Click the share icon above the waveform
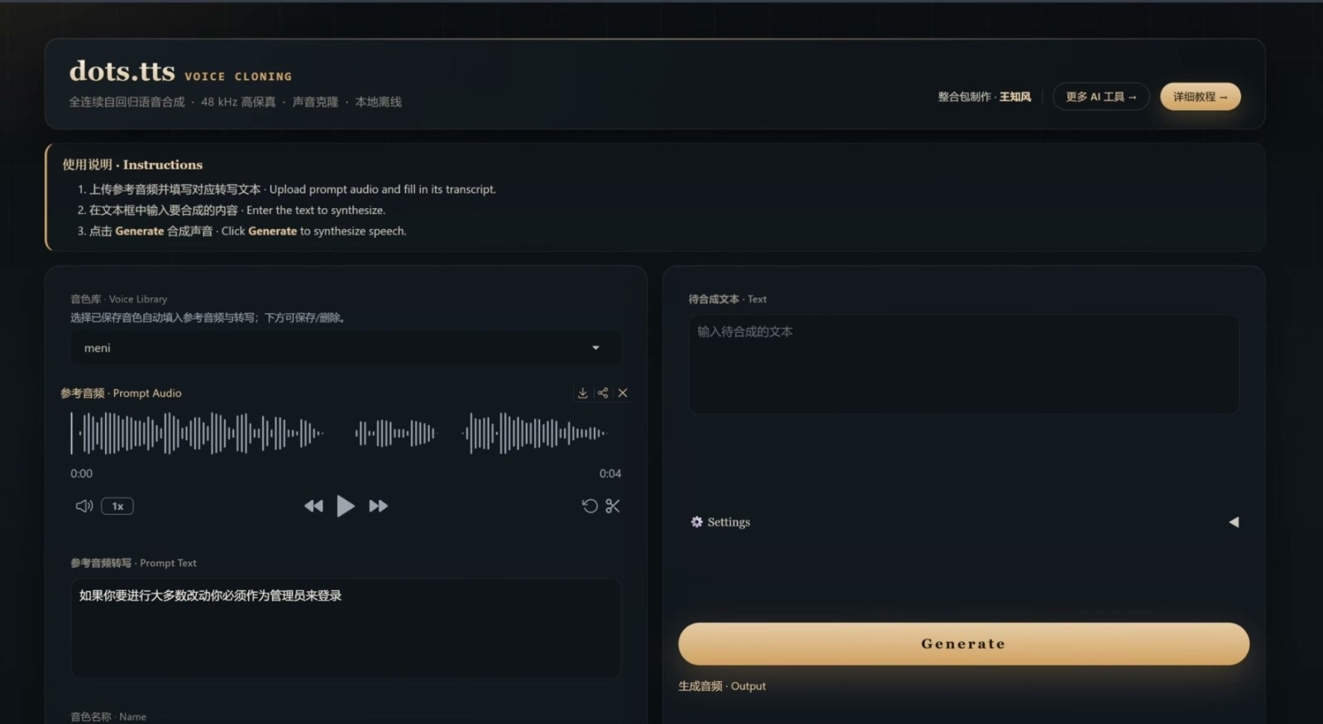 603,393
